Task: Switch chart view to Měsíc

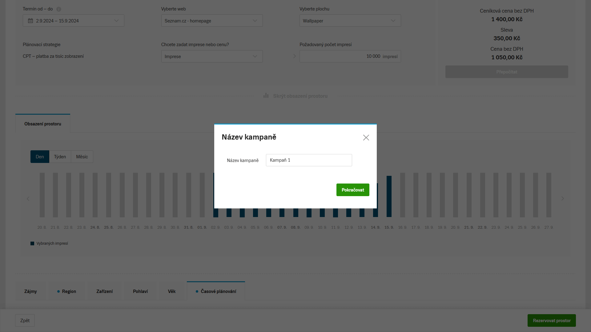Action: tap(82, 157)
